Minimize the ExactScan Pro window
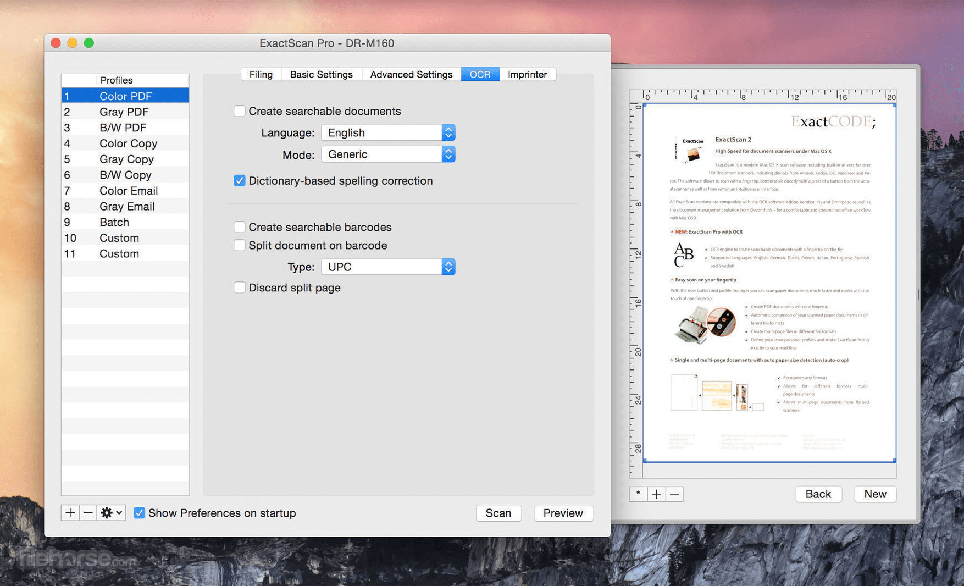Image resolution: width=964 pixels, height=586 pixels. point(72,43)
